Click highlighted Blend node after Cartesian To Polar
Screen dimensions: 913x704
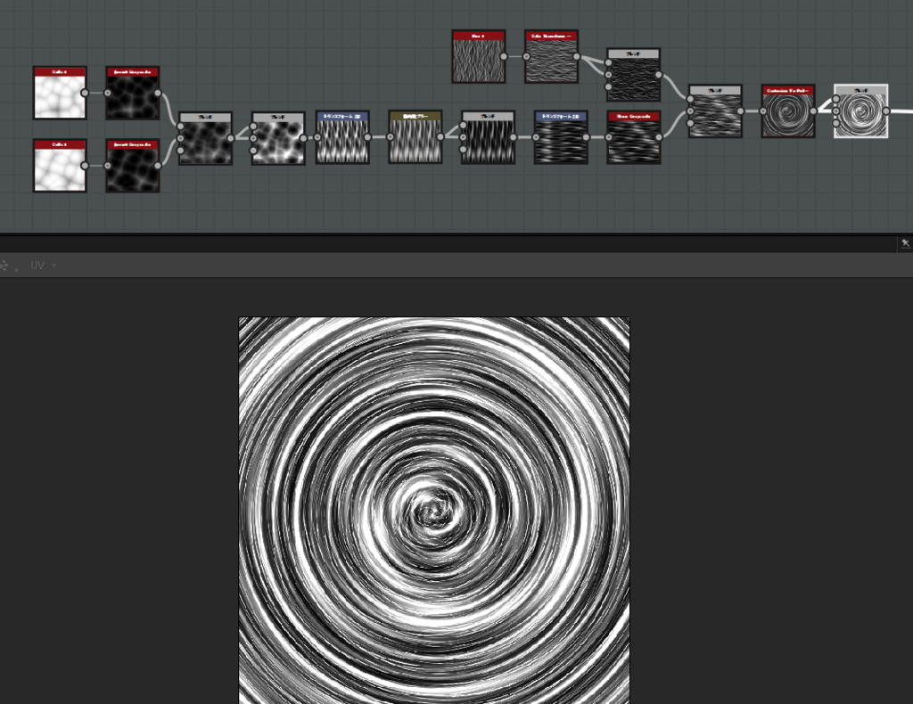[860, 111]
